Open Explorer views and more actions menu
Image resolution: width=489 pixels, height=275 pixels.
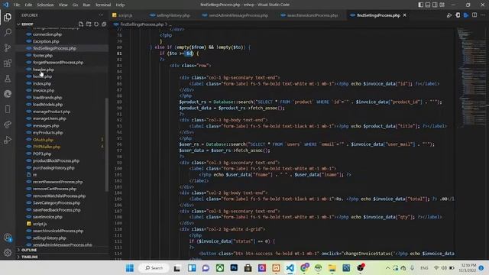point(101,15)
